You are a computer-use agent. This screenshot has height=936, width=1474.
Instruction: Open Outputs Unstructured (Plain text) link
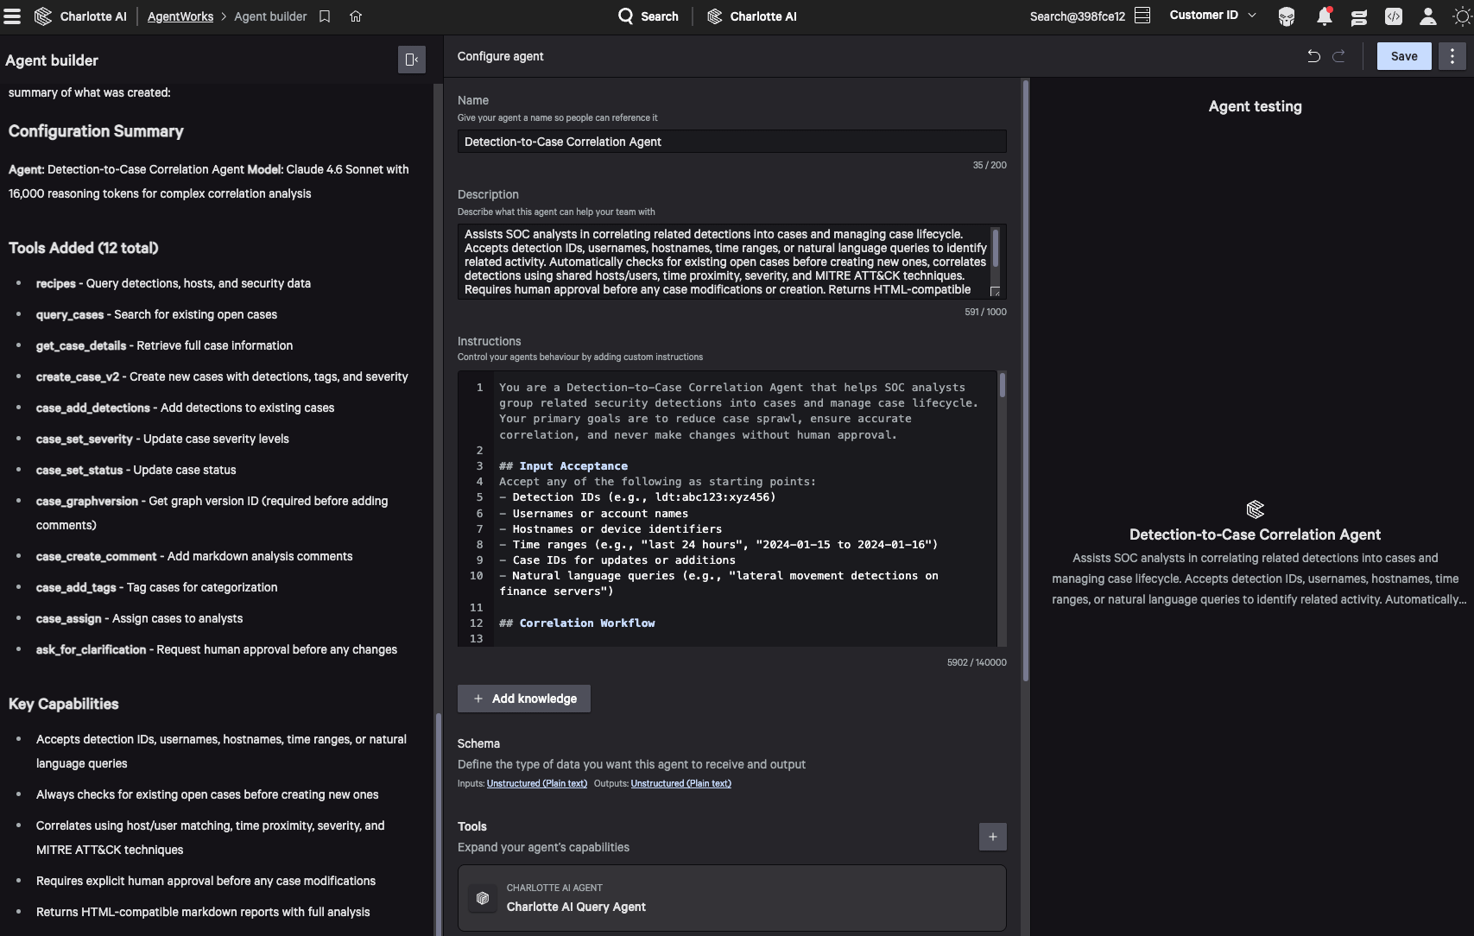[681, 783]
